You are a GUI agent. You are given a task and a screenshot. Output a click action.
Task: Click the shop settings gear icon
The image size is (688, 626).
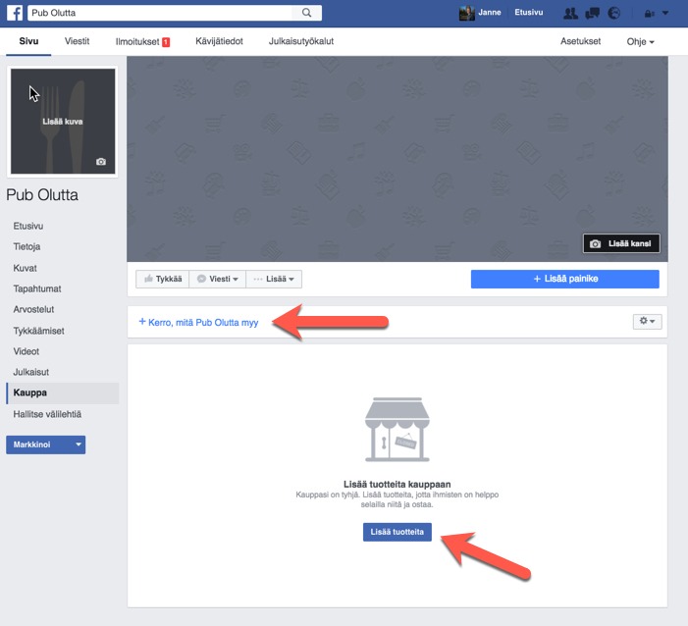pos(647,322)
